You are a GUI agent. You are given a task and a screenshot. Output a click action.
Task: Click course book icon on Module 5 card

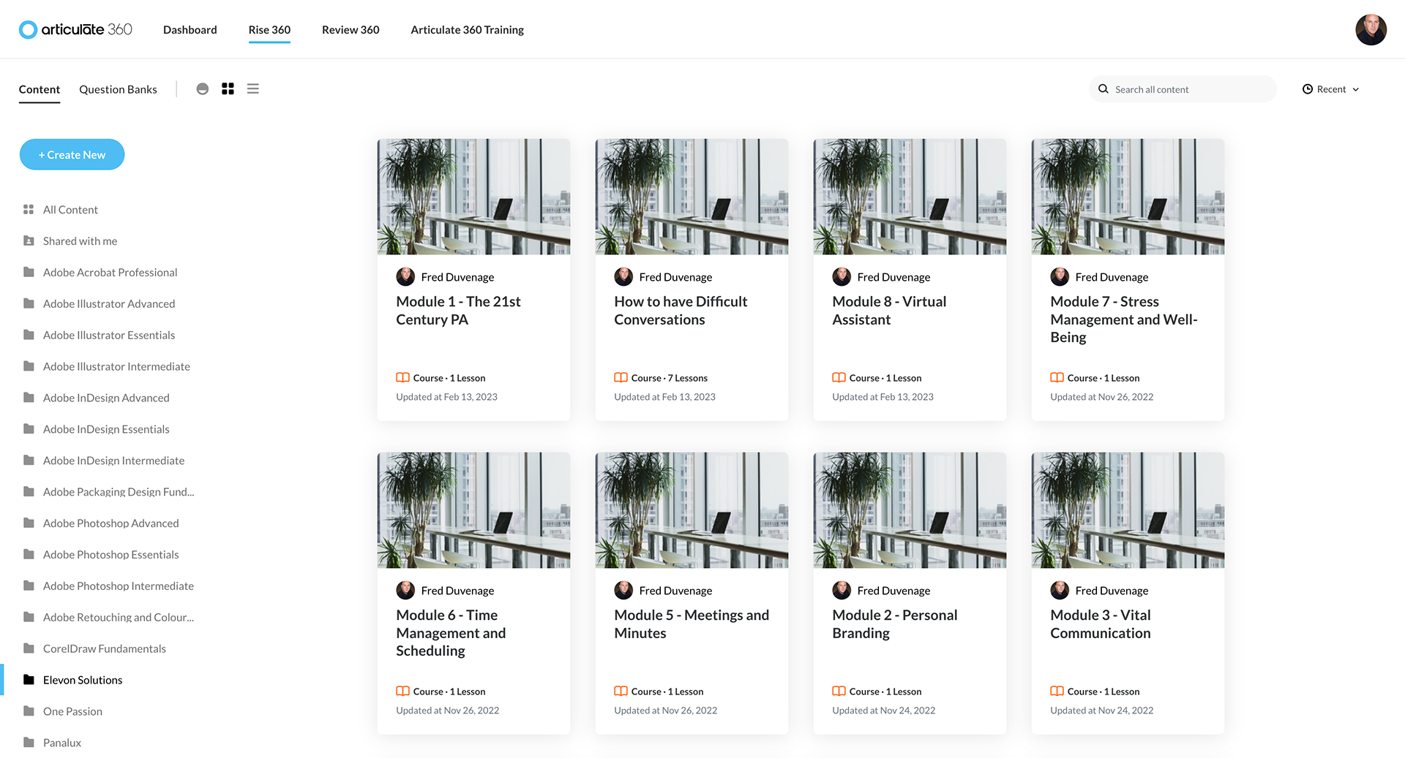click(x=621, y=691)
